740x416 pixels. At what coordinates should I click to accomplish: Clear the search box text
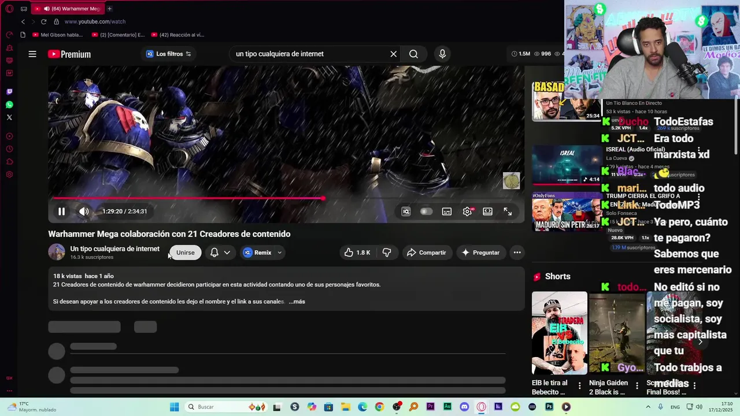click(x=394, y=54)
